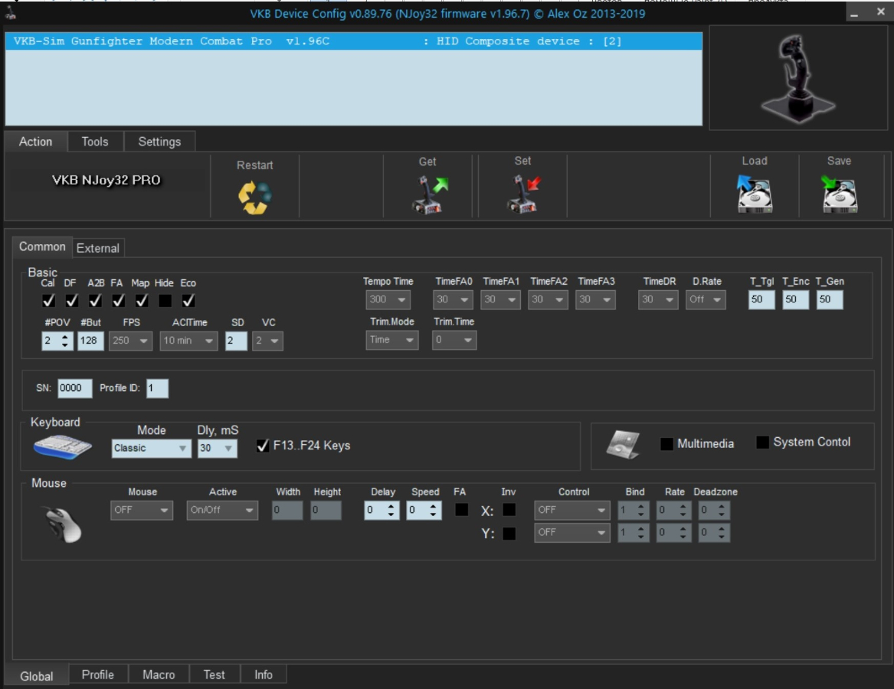Open the TimeFA2 dropdown
Image resolution: width=894 pixels, height=689 pixels.
tap(548, 300)
